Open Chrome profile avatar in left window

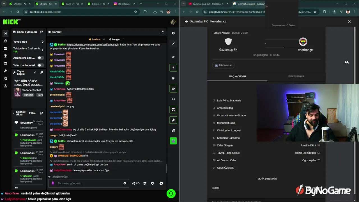168,12
